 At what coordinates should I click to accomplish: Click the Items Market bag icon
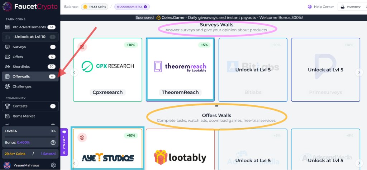click(7, 116)
